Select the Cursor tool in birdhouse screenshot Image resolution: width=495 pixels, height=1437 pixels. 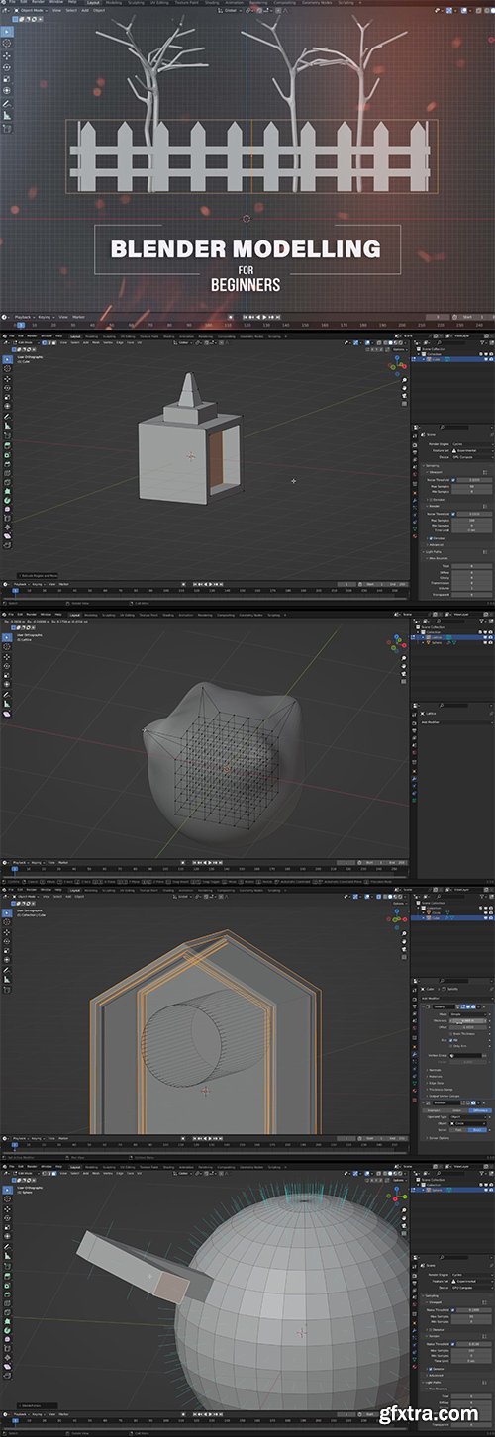pyautogui.click(x=7, y=922)
